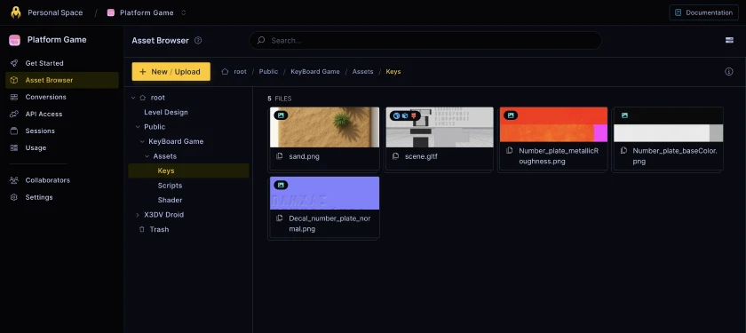Open the Personal Space breadcrumb

tap(55, 12)
